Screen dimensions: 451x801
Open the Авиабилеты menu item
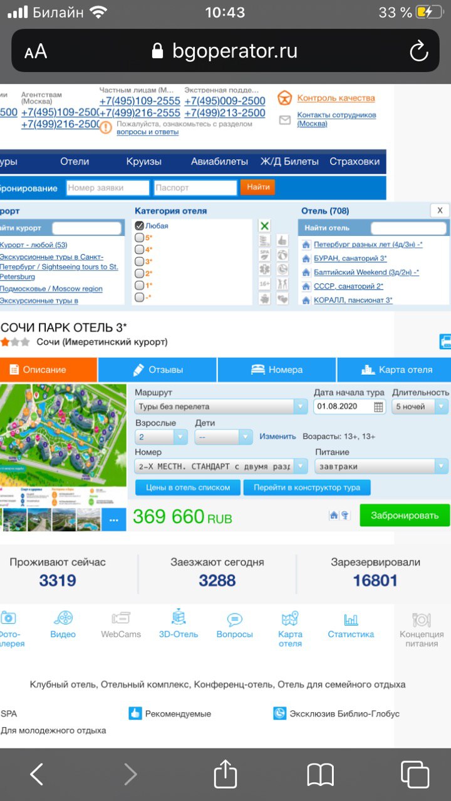tap(220, 161)
